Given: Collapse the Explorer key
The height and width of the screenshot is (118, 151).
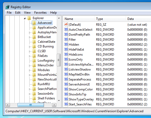Looking at the screenshot, I should coord(25,18).
